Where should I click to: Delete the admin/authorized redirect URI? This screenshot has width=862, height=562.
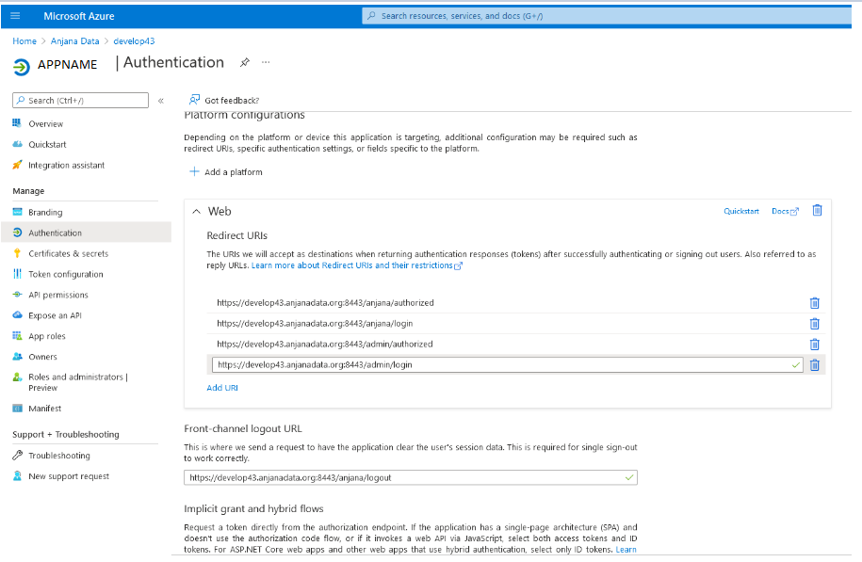814,345
